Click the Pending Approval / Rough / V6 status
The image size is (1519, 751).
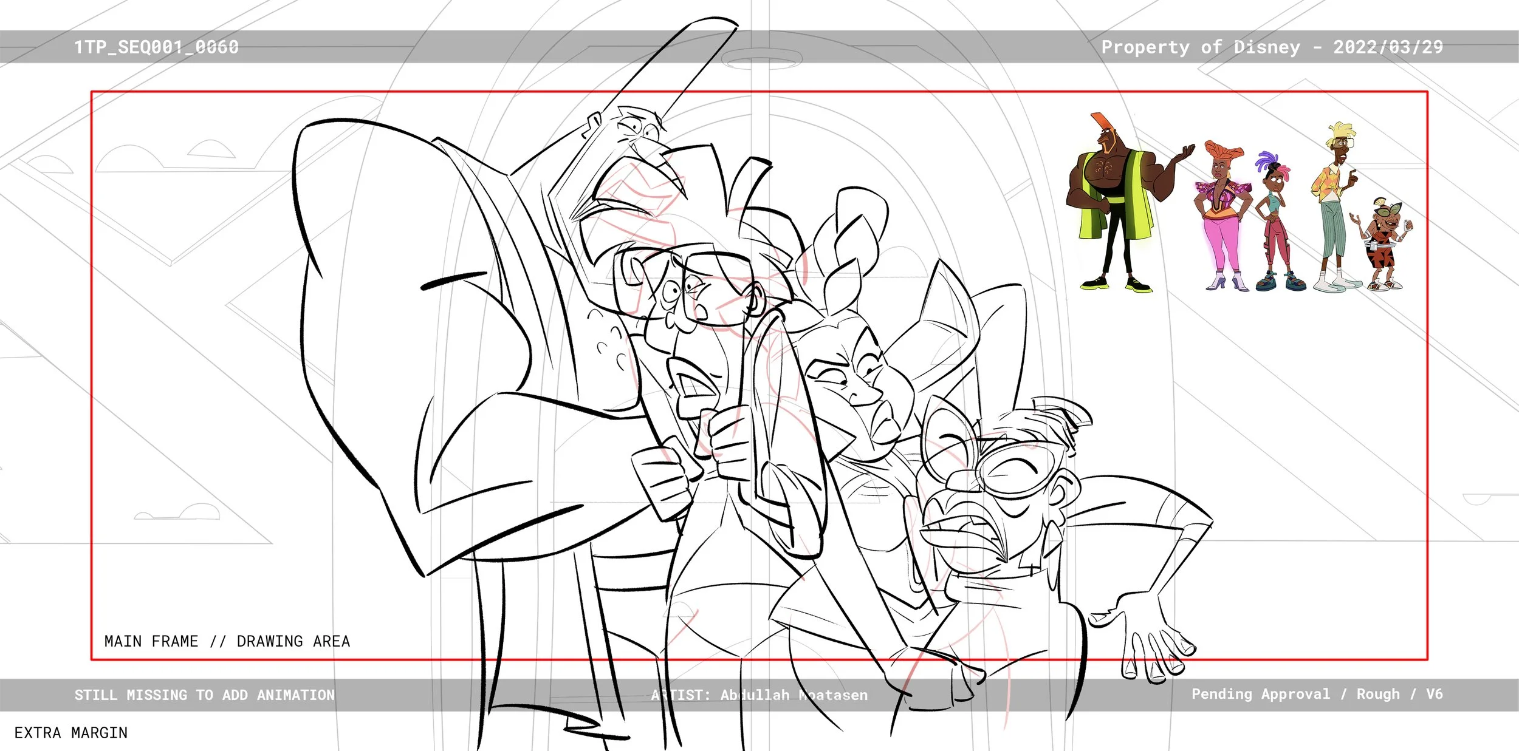coord(1317,693)
